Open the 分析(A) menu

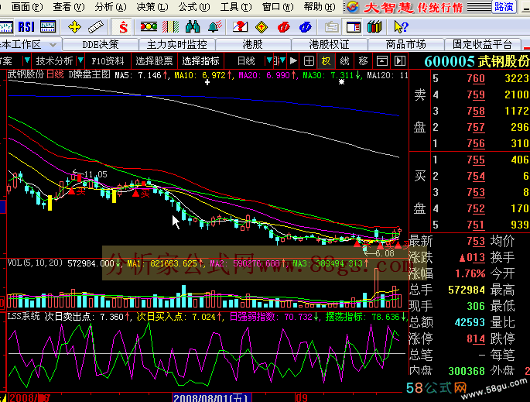tap(111, 7)
